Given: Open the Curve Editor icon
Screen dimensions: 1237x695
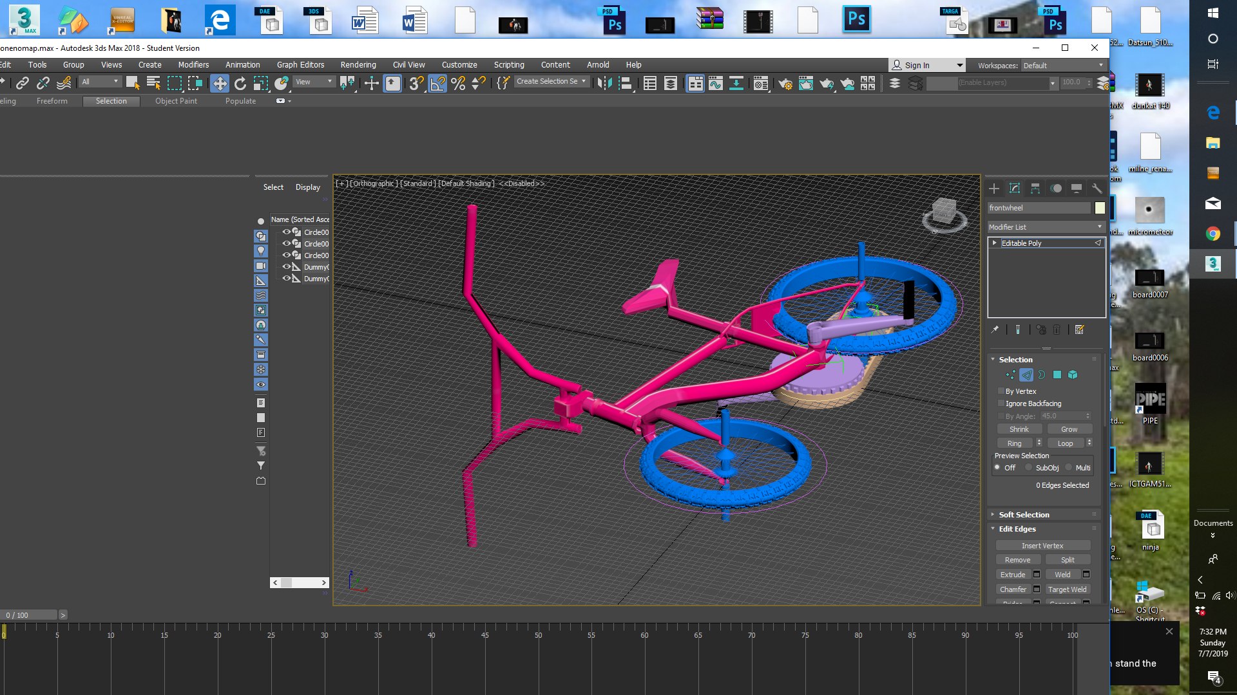Looking at the screenshot, I should (x=716, y=83).
